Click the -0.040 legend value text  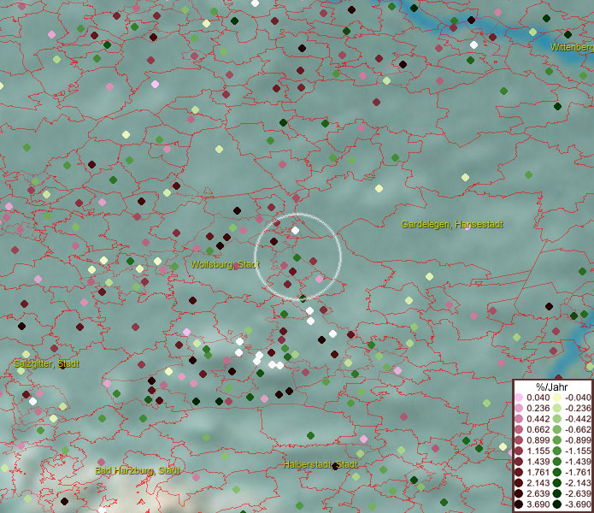tap(578, 398)
